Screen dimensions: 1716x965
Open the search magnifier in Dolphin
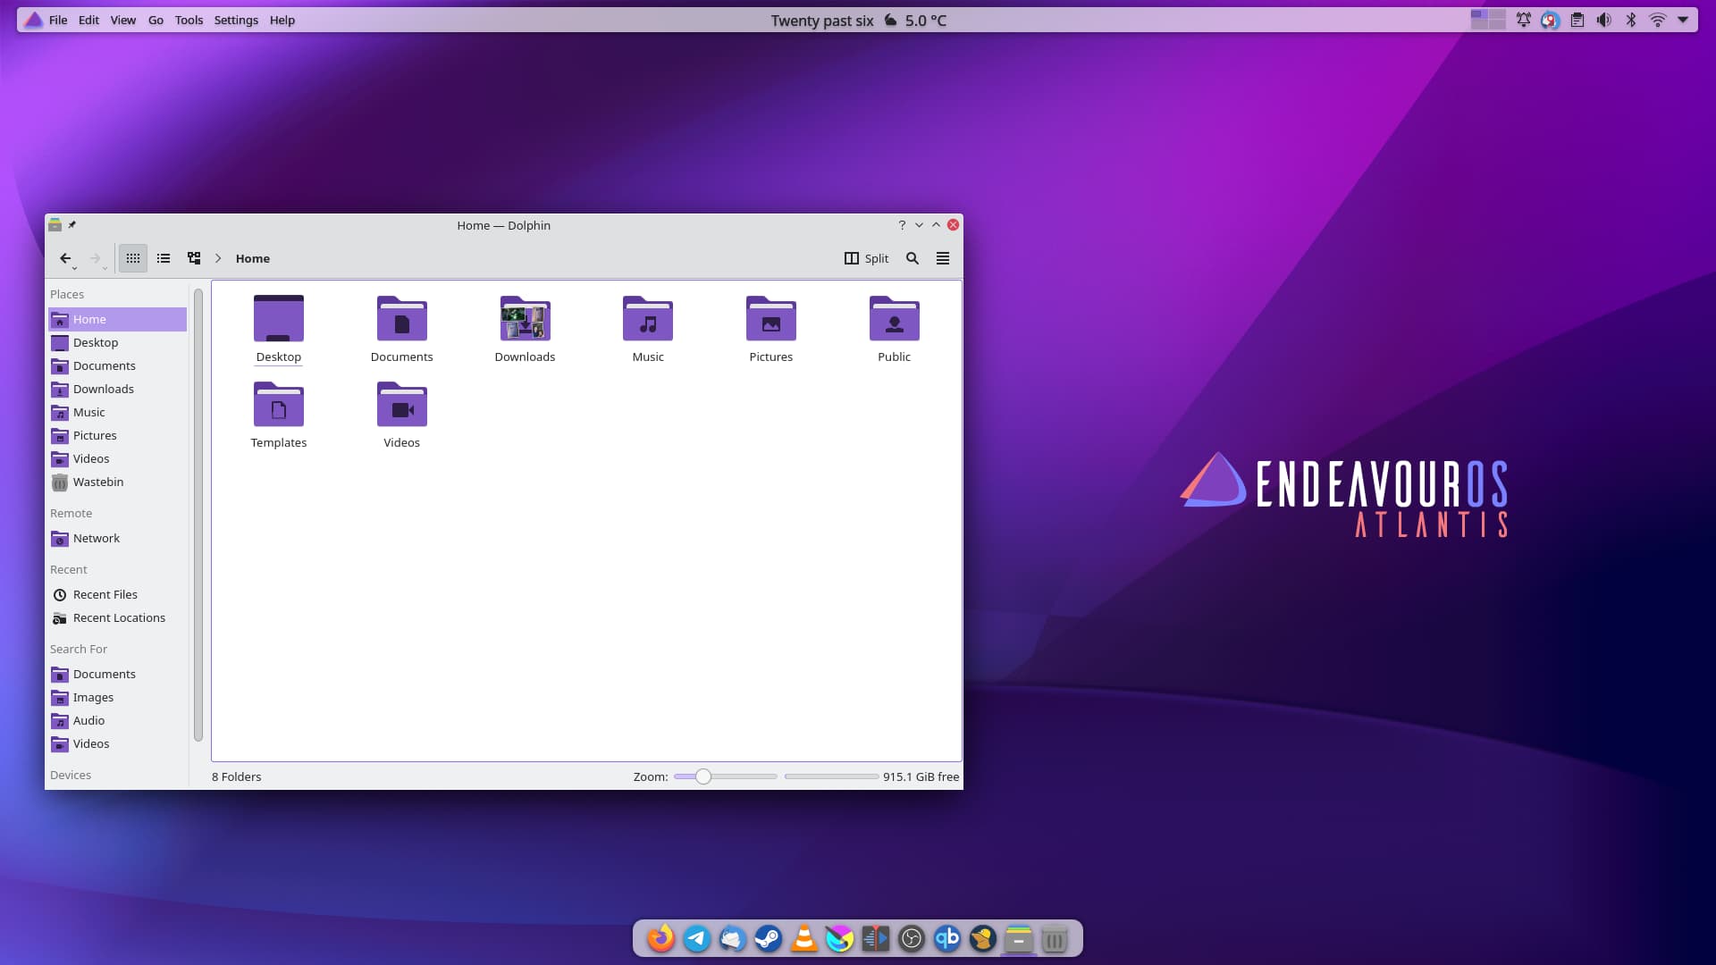click(913, 258)
